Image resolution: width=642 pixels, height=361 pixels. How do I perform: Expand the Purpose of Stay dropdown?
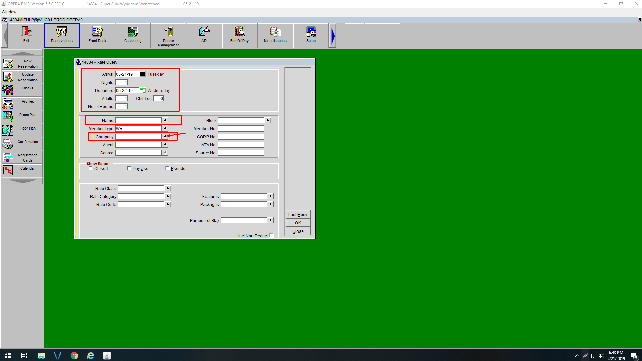(x=270, y=221)
